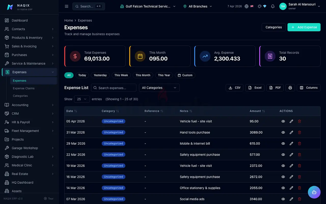Click the Search expenses input field
The width and height of the screenshot is (326, 204).
(x=114, y=88)
